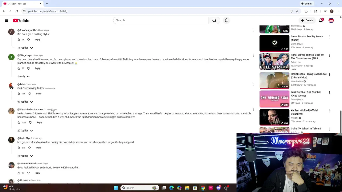342x192 pixels.
Task: Reply to @Rackz2fye comment
Action: tap(38, 148)
